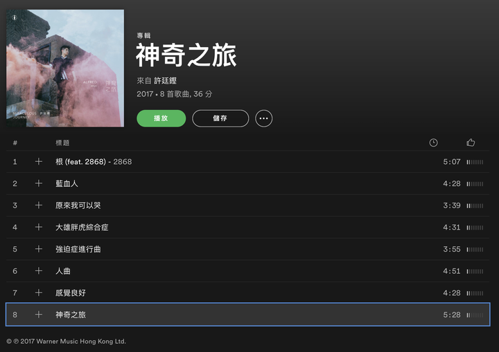The width and height of the screenshot is (499, 352).
Task: Click popularity bar of track 根
Action: (x=475, y=162)
